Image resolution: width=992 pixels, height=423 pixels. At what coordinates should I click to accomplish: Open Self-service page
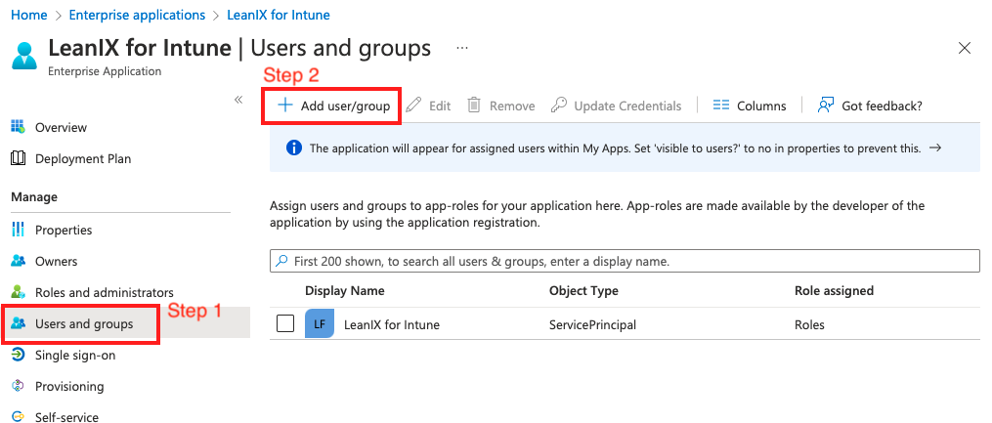[66, 417]
